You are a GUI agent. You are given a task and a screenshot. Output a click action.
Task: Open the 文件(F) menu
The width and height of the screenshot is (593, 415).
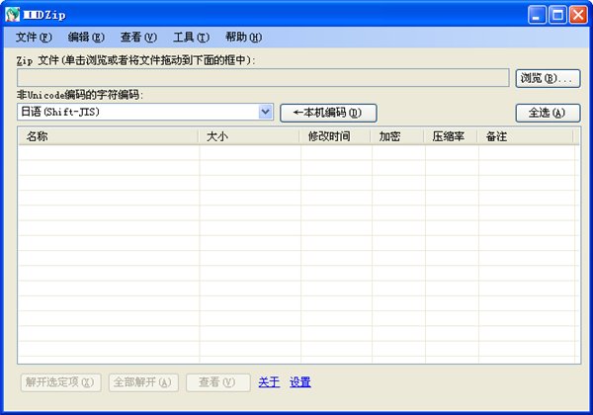pyautogui.click(x=34, y=37)
